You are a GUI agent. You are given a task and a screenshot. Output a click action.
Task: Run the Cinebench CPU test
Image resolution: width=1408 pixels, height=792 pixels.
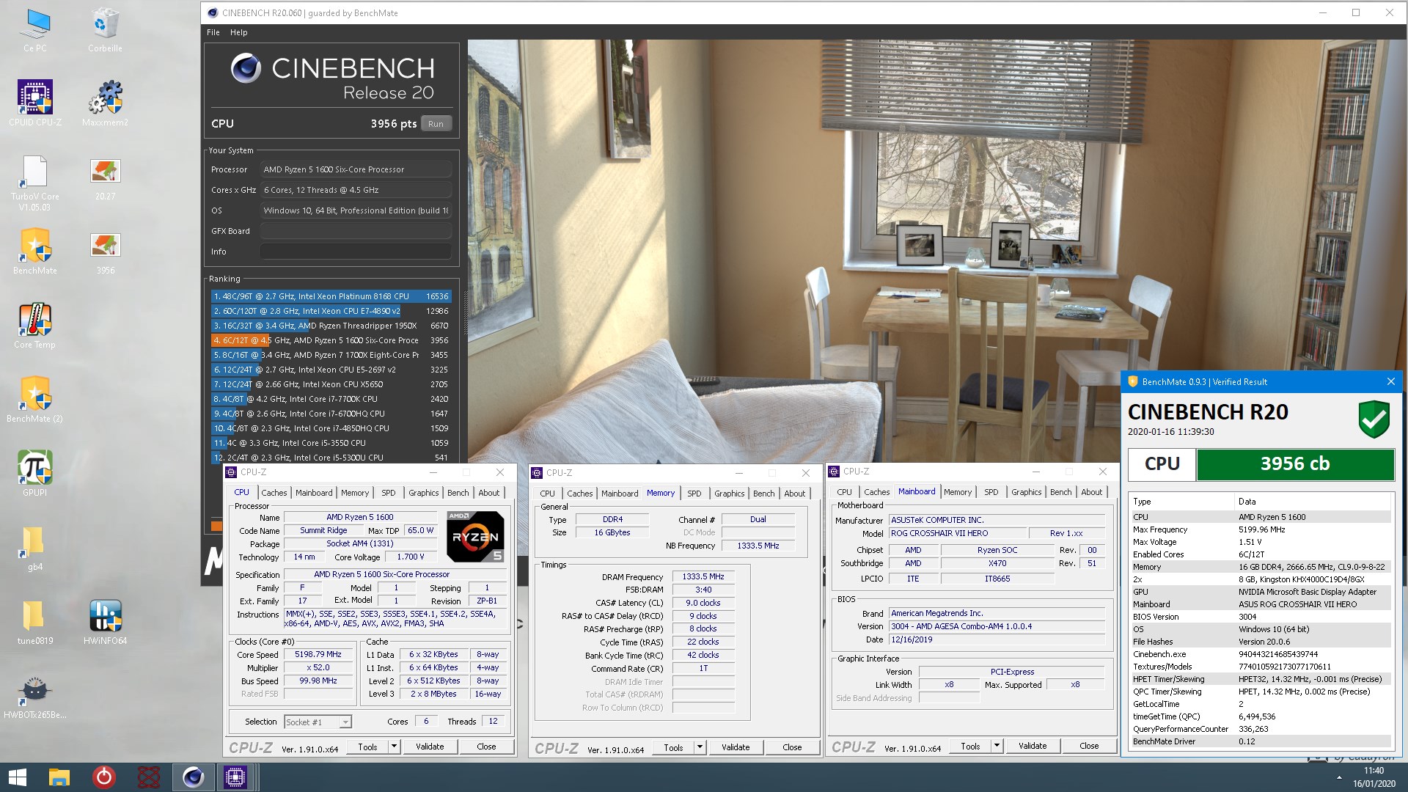(x=436, y=124)
